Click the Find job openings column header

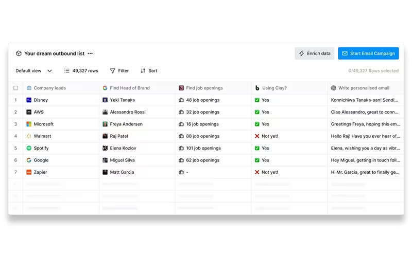(213, 88)
